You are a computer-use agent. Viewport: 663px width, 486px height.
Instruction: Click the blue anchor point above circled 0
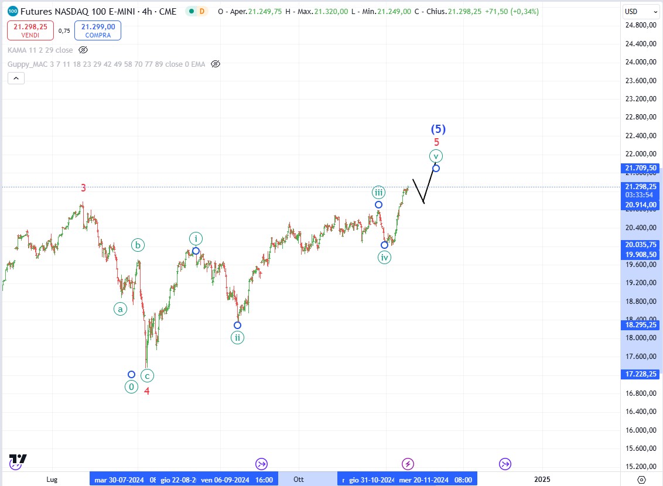[132, 374]
